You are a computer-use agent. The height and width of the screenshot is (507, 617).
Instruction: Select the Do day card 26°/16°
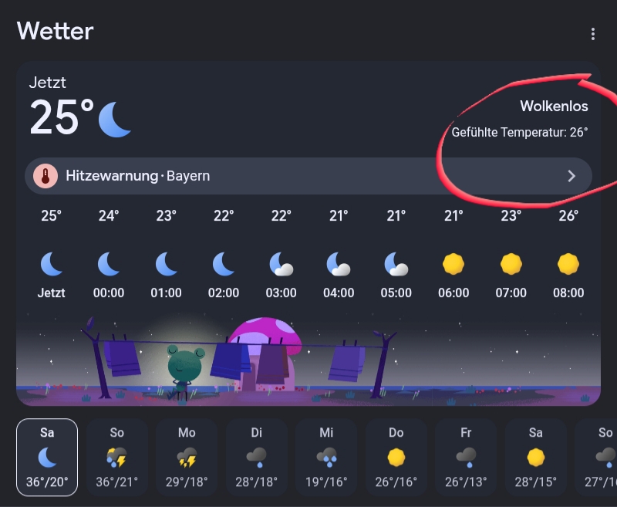coord(396,457)
